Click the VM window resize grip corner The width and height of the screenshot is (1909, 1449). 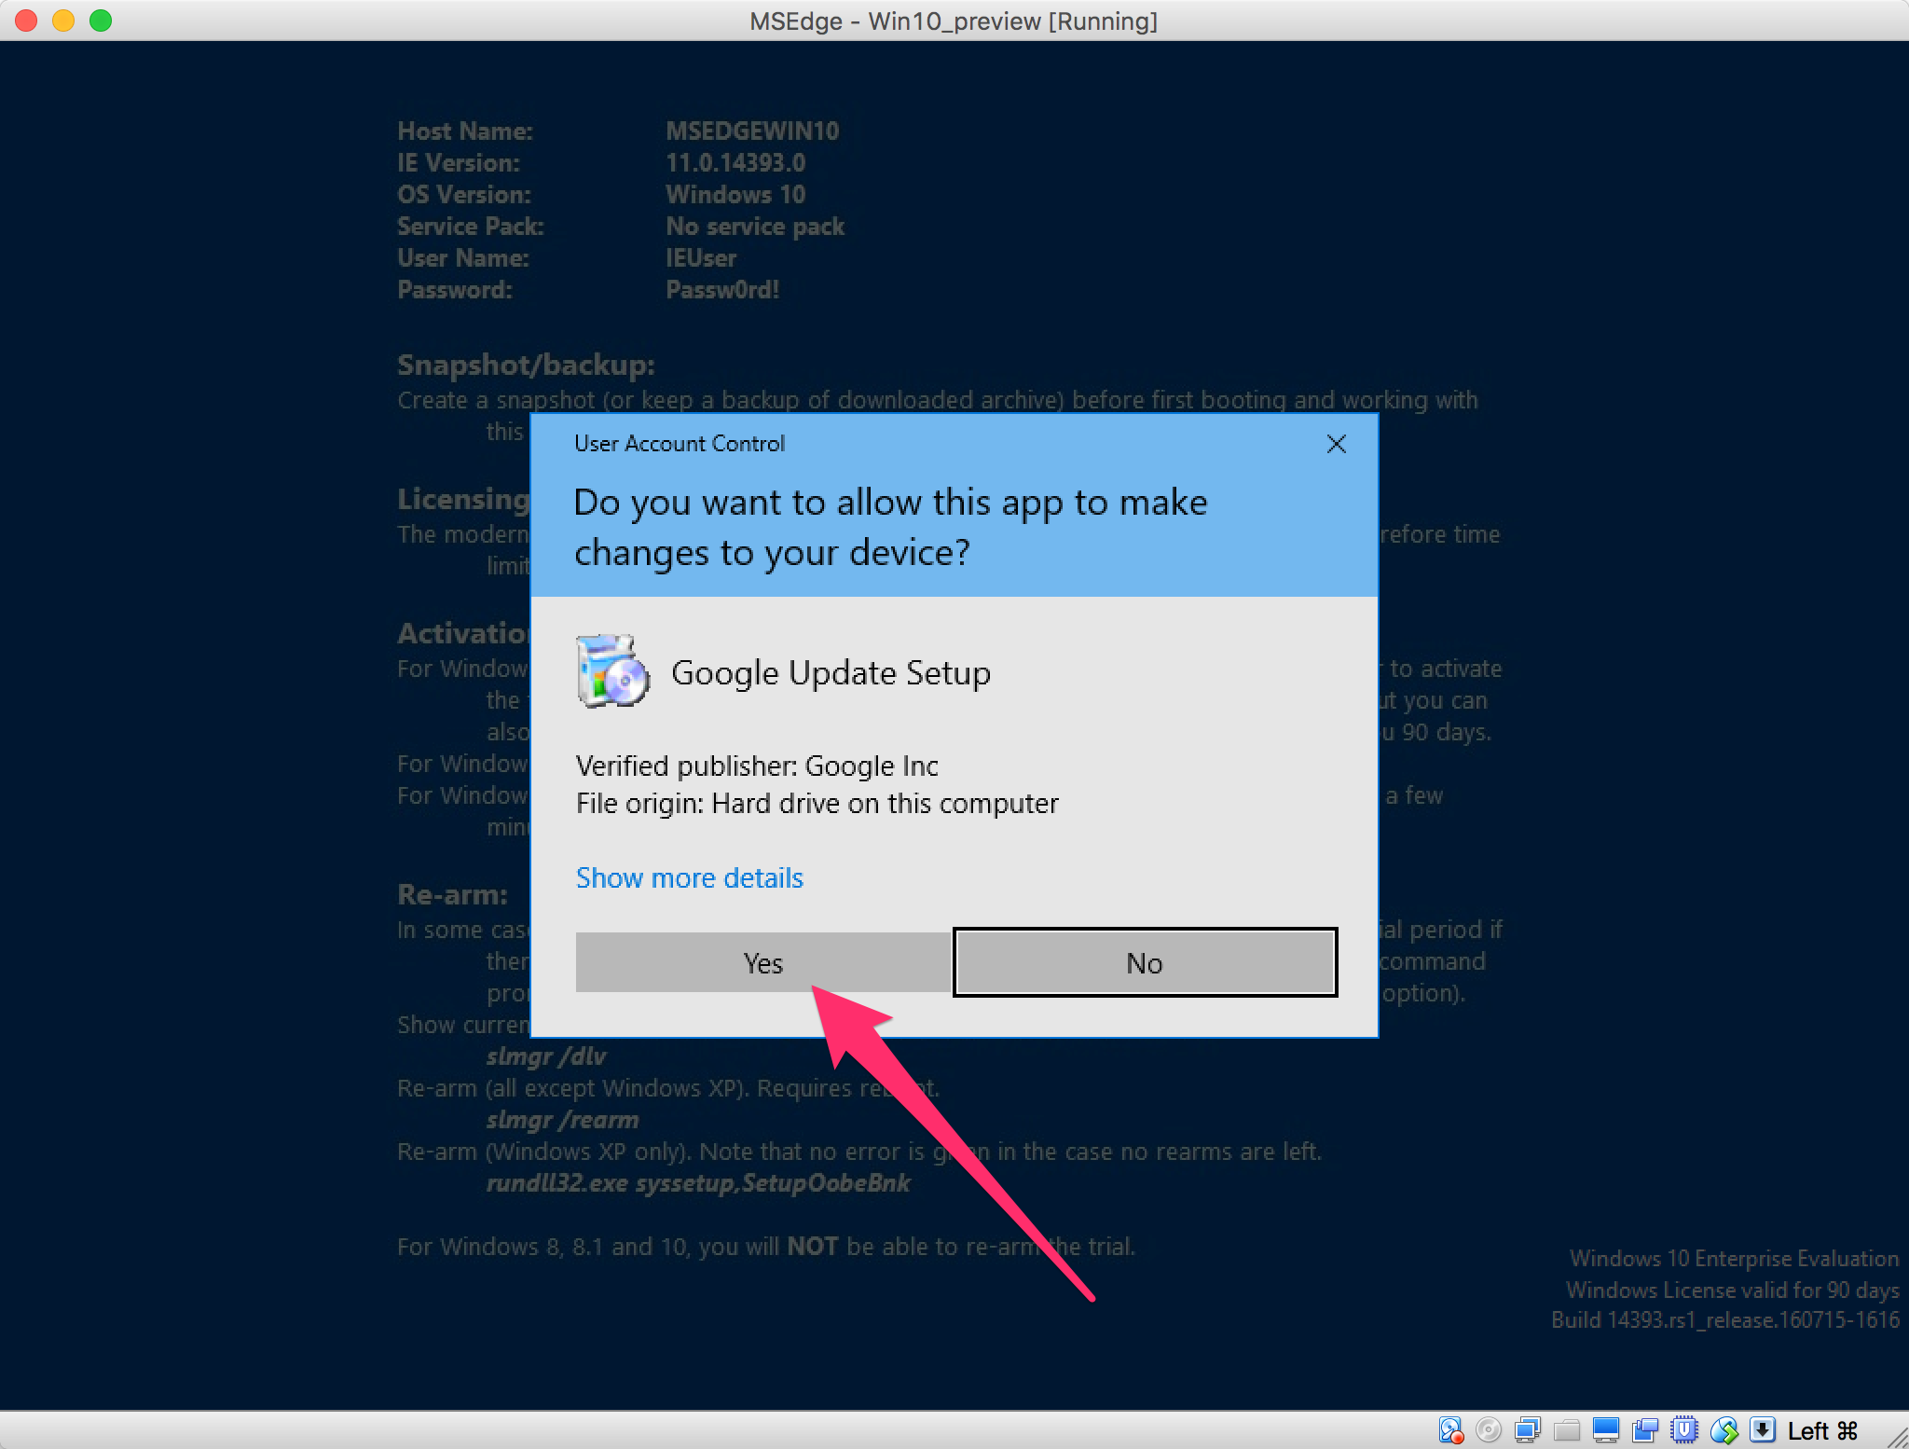[1897, 1437]
